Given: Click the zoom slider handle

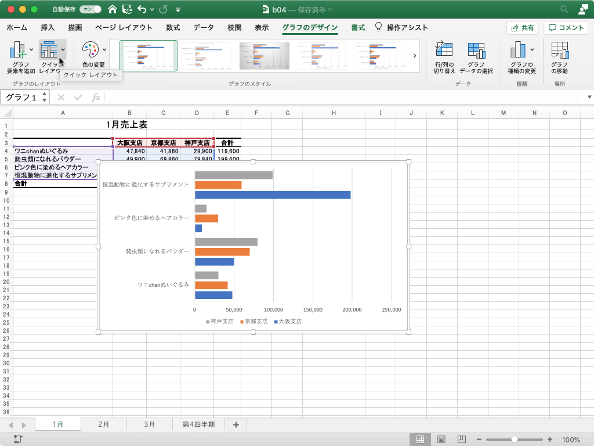Looking at the screenshot, I should pos(514,440).
